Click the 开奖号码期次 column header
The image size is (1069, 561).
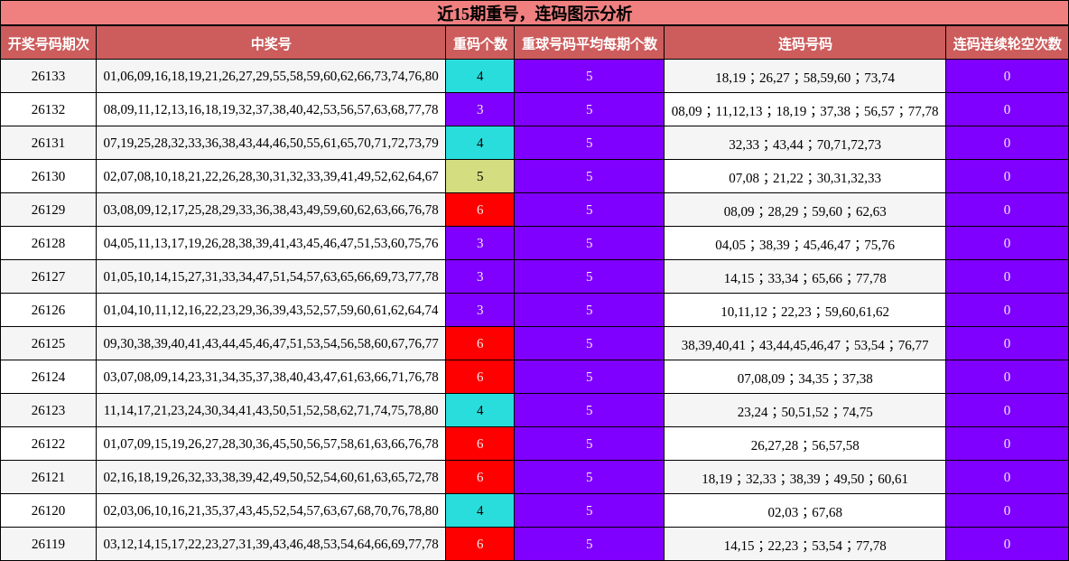click(49, 43)
